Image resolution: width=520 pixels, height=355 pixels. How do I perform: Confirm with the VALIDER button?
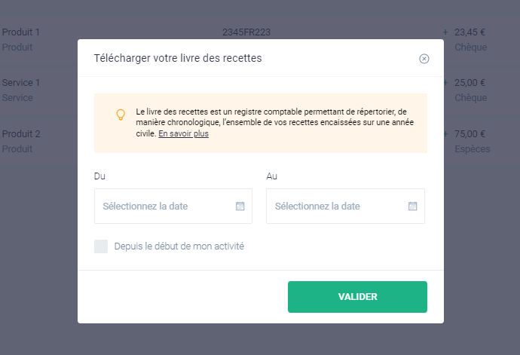pyautogui.click(x=357, y=297)
